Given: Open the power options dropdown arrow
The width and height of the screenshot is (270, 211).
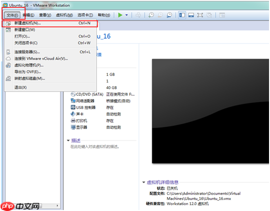Looking at the screenshot, I should click(x=127, y=15).
